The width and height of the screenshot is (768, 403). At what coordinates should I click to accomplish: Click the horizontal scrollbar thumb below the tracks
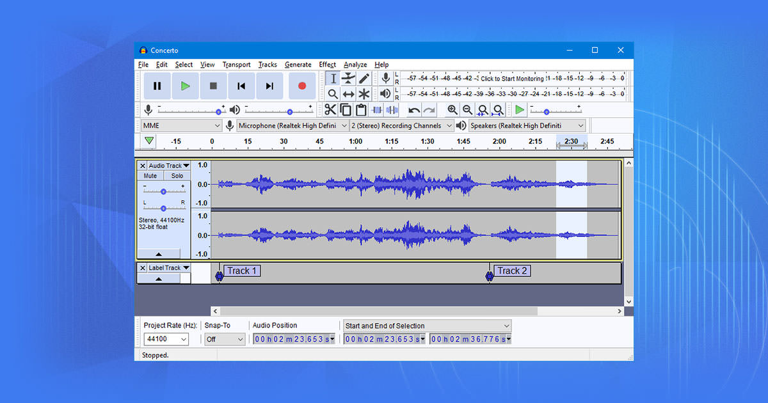coord(379,312)
